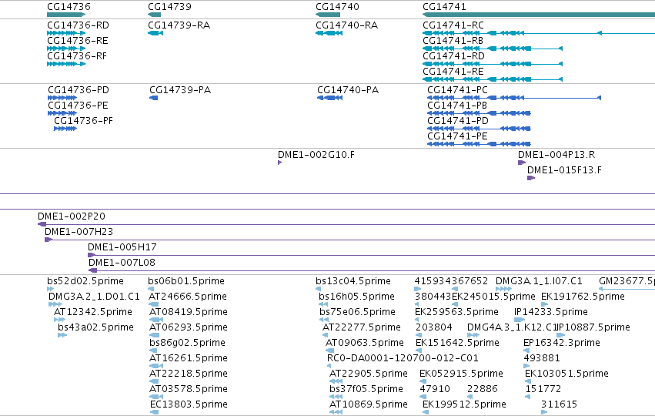Click transcript CG14740-RA label
Screen dimensions: 655x416
point(346,25)
